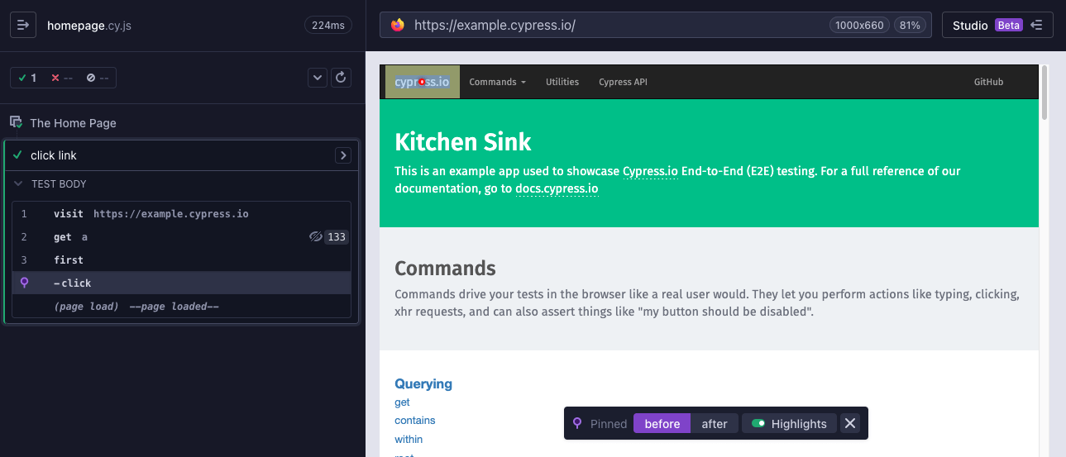
Task: Close the pinned snapshot bar with X
Action: [x=849, y=424]
